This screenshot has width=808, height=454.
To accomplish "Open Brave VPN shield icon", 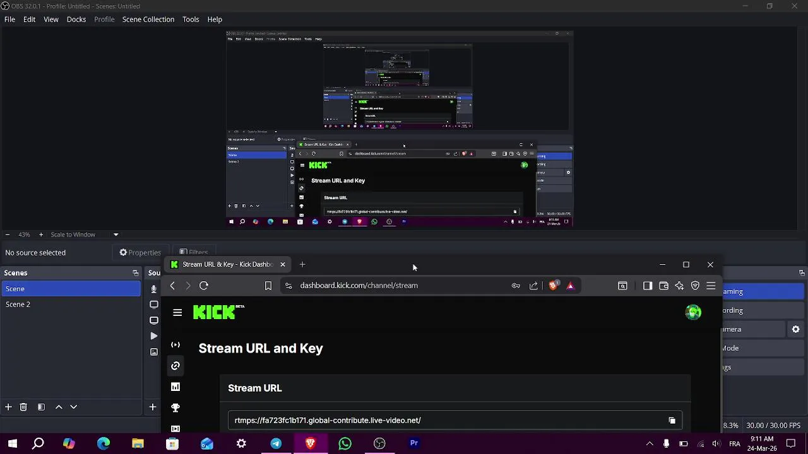I will point(695,286).
